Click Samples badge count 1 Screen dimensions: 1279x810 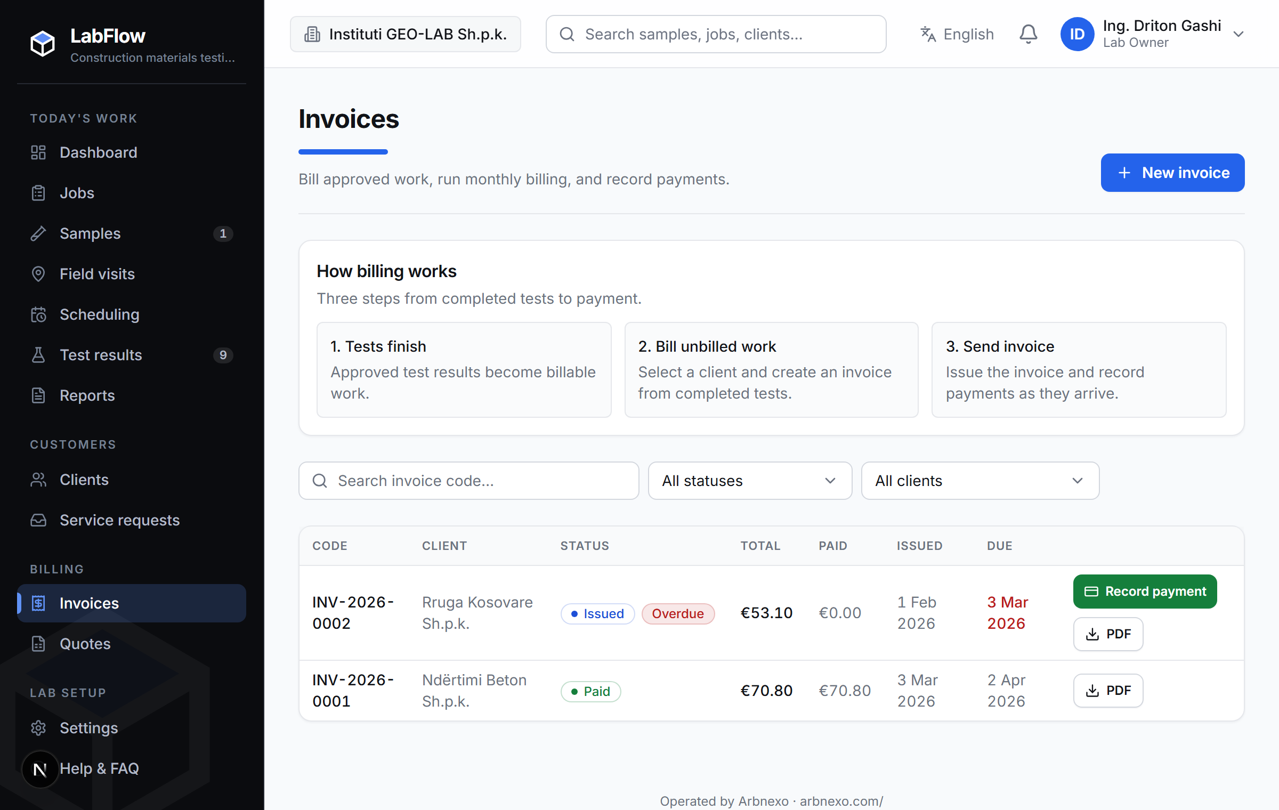pos(223,233)
